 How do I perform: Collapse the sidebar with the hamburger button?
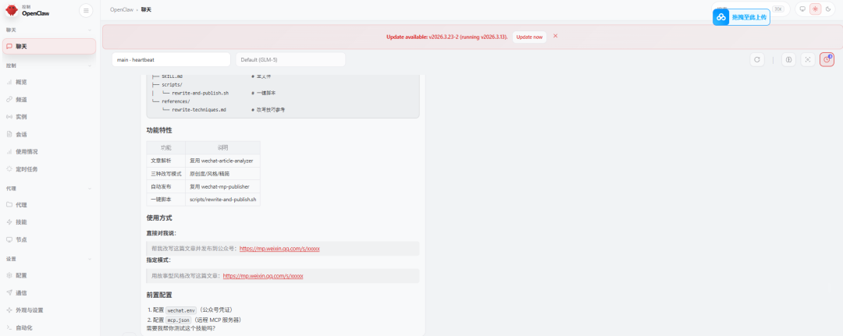(x=86, y=10)
